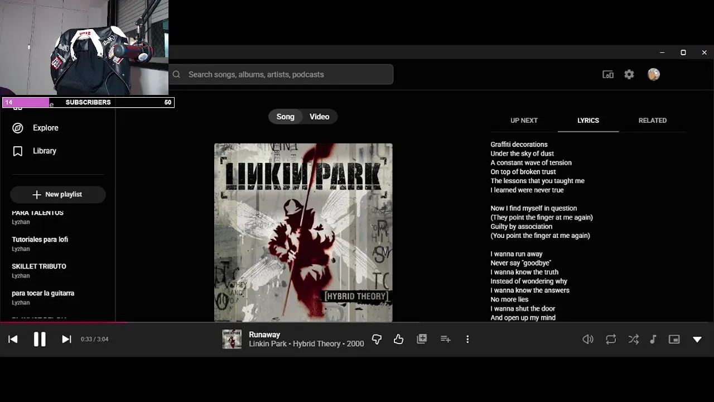The image size is (714, 402).
Task: Dislike the song Runaway
Action: [x=377, y=339]
